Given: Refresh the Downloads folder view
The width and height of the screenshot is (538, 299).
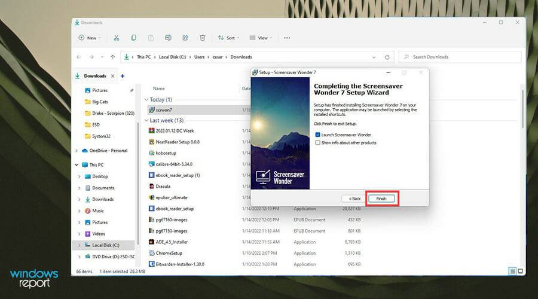Looking at the screenshot, I should coord(387,57).
